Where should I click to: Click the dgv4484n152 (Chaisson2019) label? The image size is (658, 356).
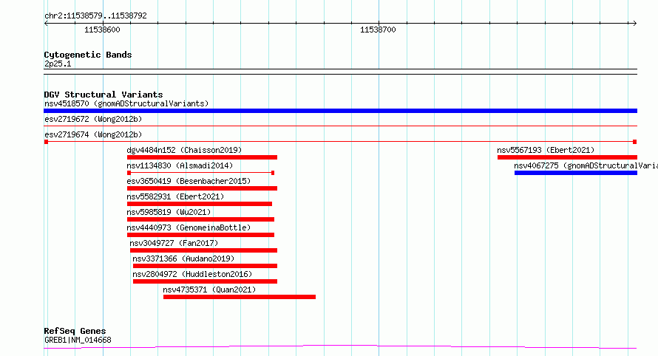click(x=184, y=150)
